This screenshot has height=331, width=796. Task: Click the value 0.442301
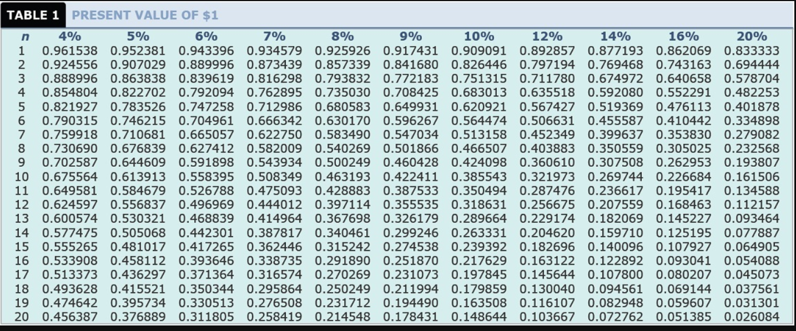click(x=206, y=233)
